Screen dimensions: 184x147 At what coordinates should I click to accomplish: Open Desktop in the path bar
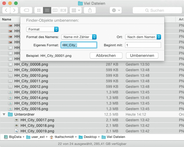click(88, 137)
